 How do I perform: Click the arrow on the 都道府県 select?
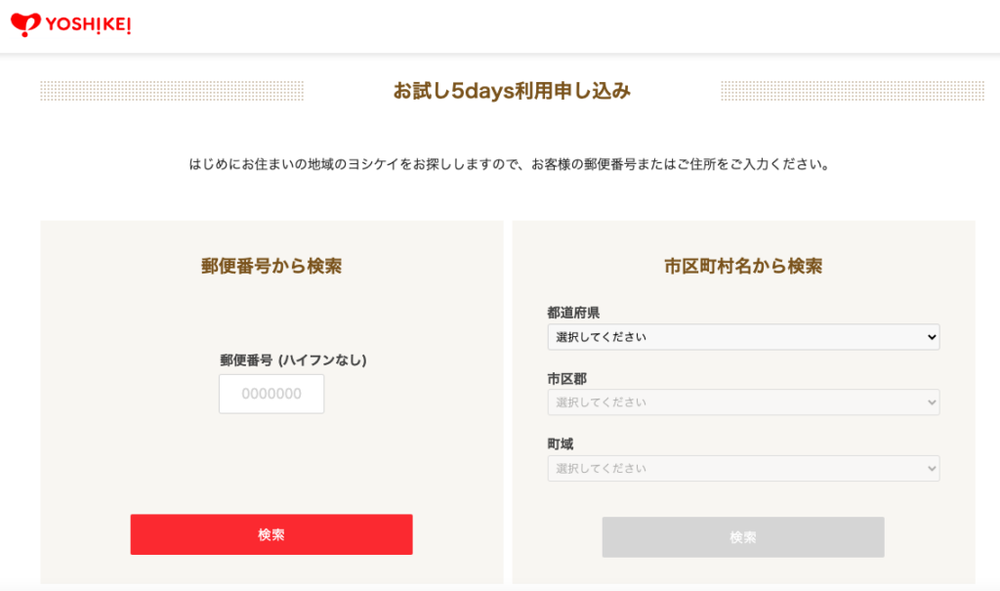coord(929,337)
